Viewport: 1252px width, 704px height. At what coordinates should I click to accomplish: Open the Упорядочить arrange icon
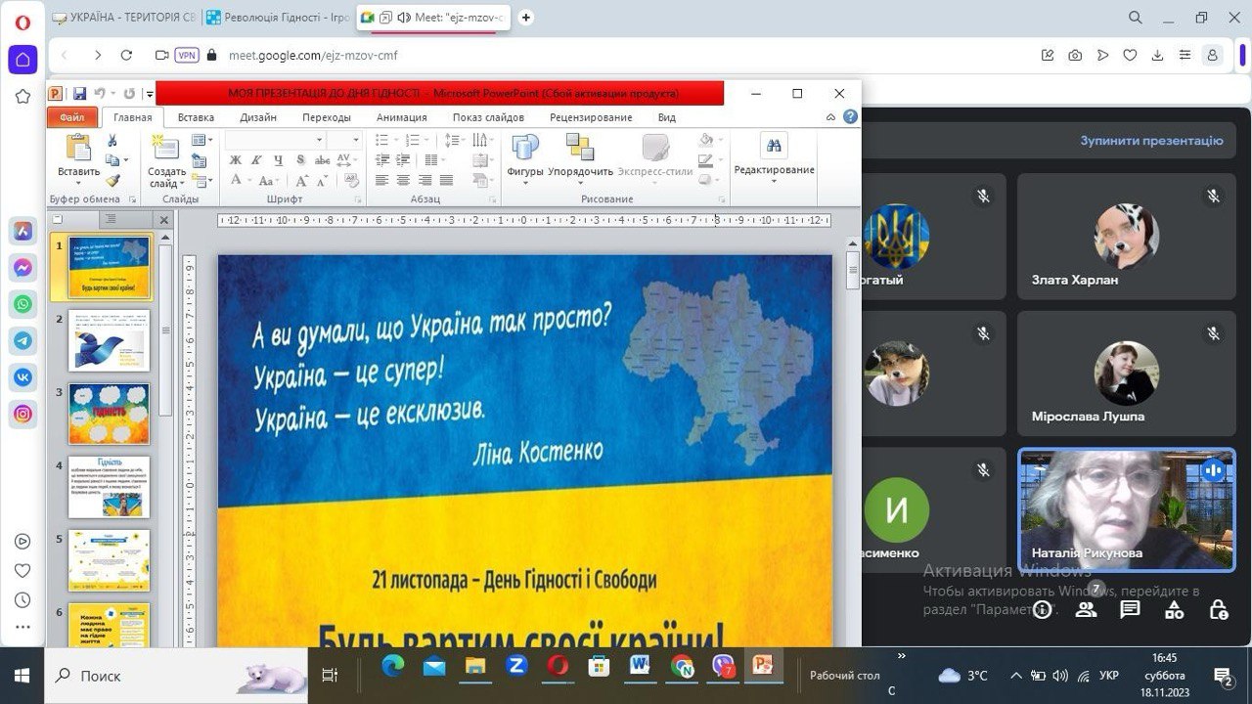point(580,148)
